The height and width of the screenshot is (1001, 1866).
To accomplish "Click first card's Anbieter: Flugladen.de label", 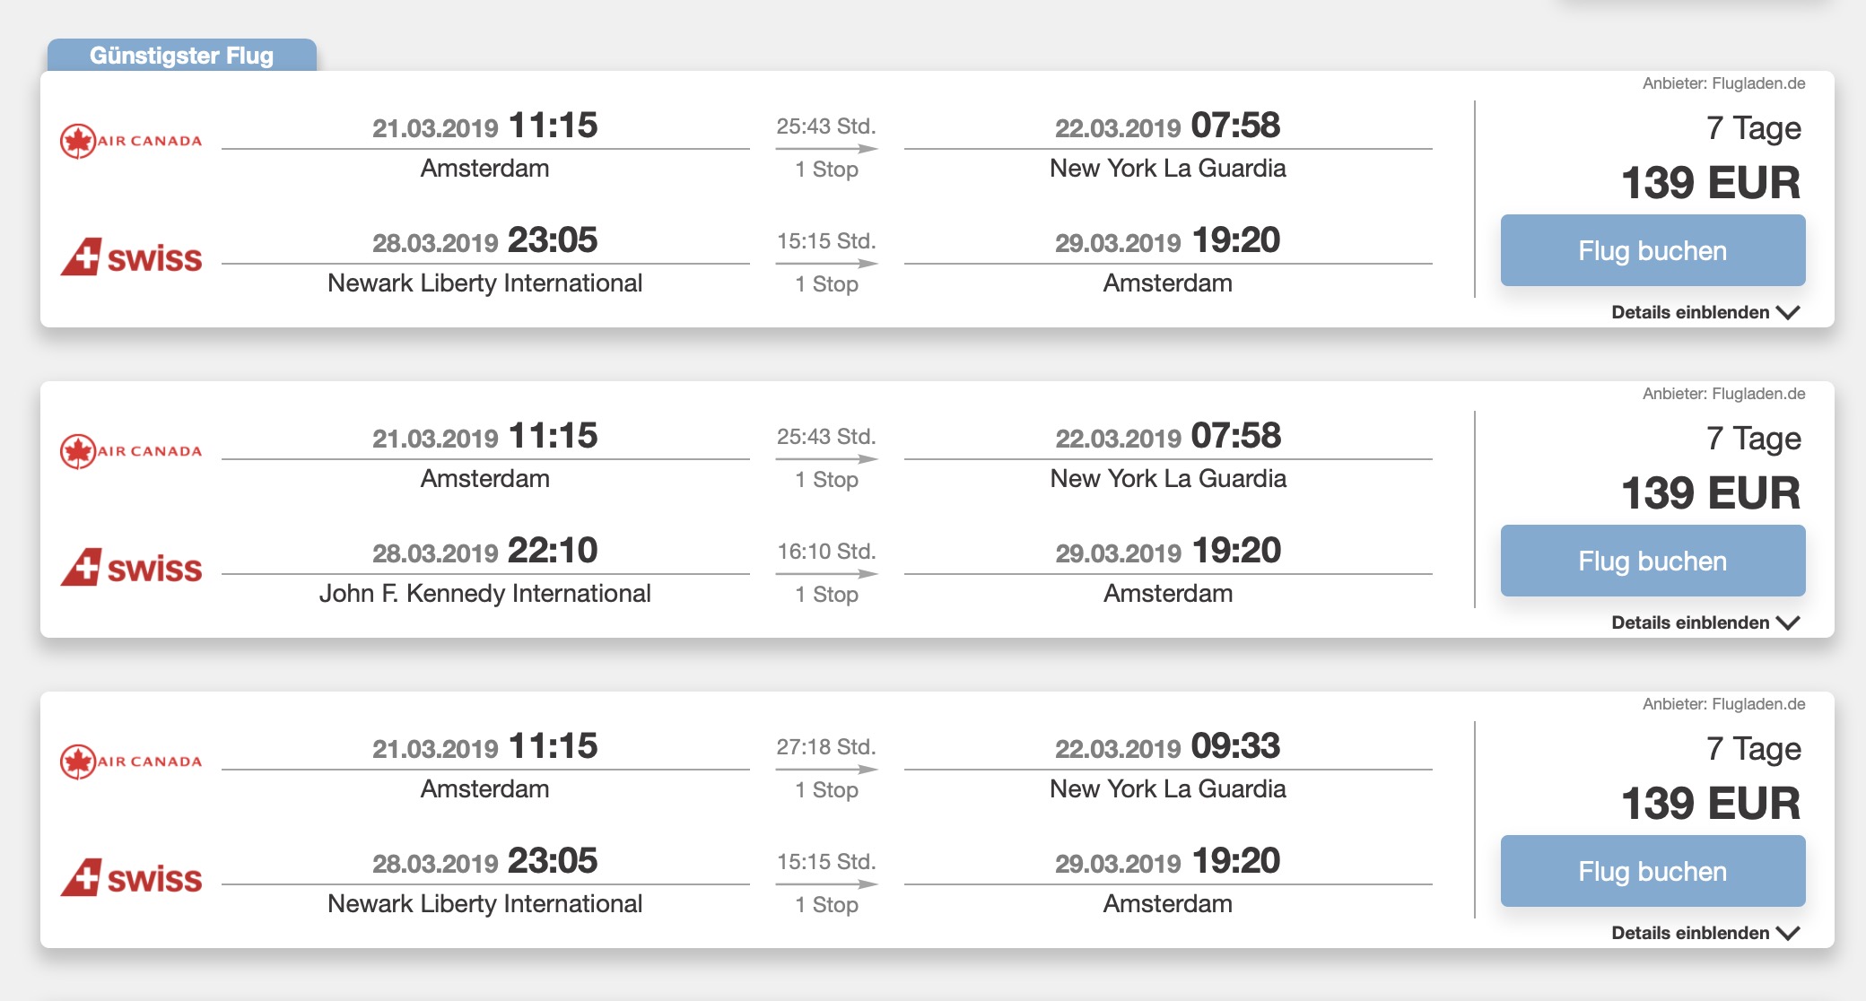I will (x=1723, y=83).
